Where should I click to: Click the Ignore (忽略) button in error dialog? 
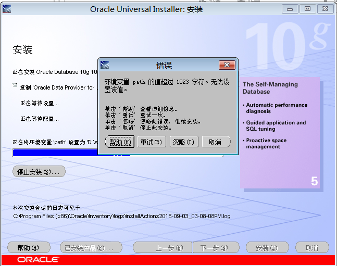184,142
